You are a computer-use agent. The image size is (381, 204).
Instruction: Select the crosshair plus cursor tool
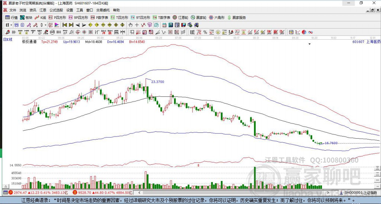137,25
